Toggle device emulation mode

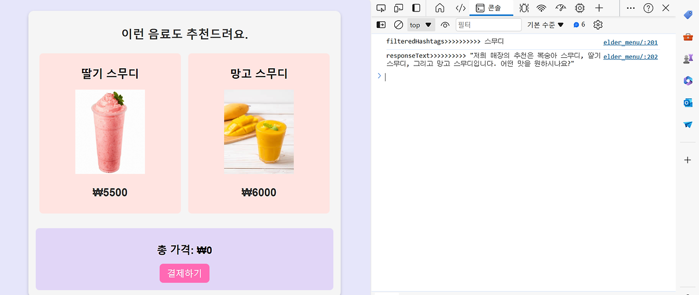(x=399, y=8)
